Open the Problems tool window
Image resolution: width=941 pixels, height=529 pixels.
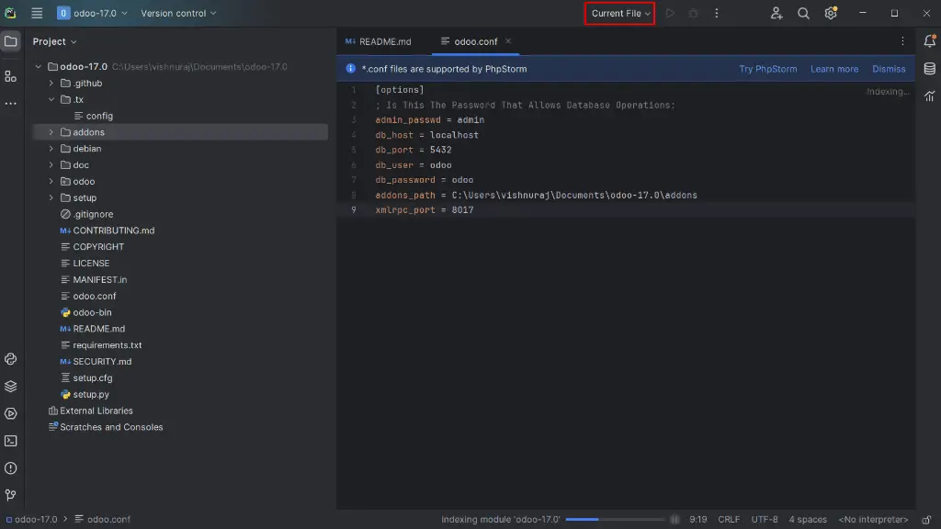click(x=11, y=468)
